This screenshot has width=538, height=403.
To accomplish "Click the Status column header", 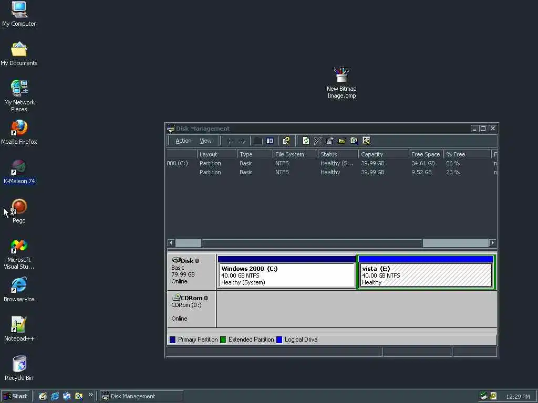I will [338, 154].
